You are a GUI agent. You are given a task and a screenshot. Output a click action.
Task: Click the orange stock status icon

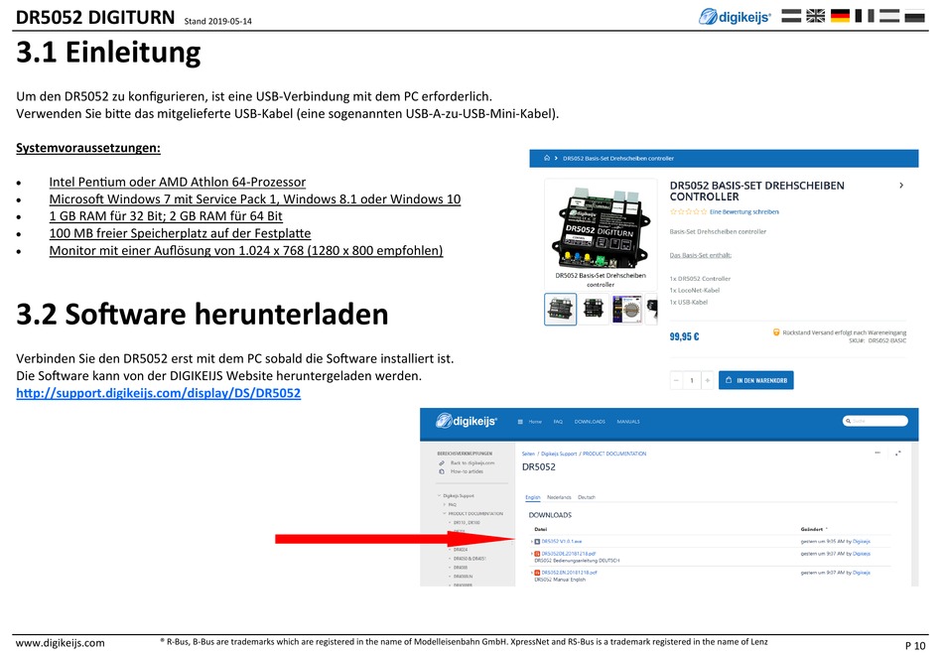776,332
